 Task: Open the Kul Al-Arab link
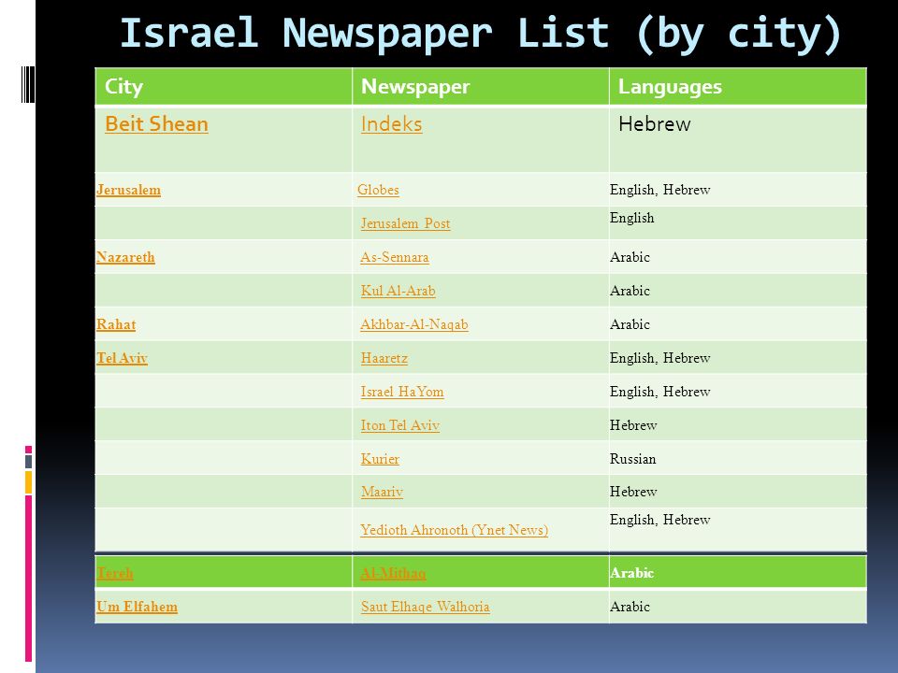click(x=398, y=291)
